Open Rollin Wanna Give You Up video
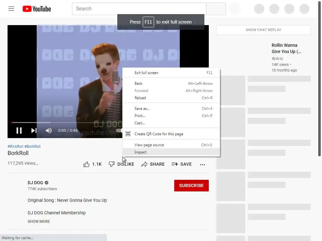This screenshot has width=322, height=241. click(x=286, y=48)
